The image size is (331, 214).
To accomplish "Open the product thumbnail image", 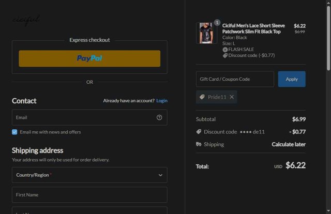I will [x=206, y=33].
